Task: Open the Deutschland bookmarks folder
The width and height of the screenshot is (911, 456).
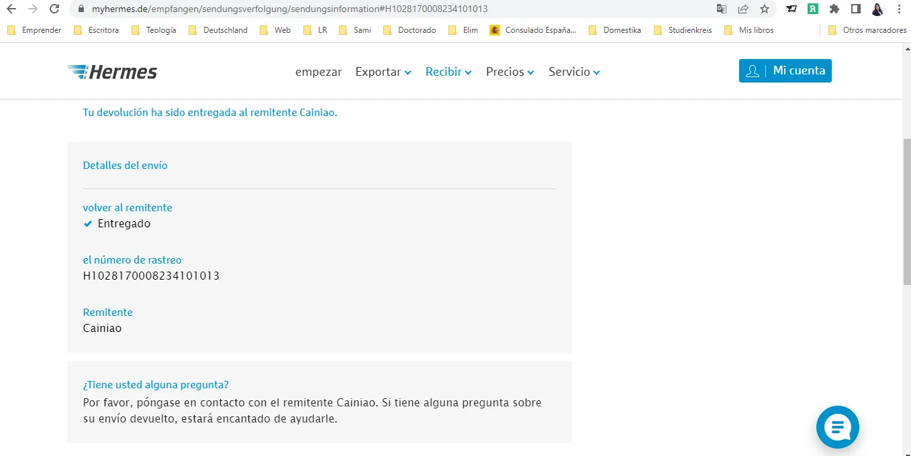Action: coord(218,30)
